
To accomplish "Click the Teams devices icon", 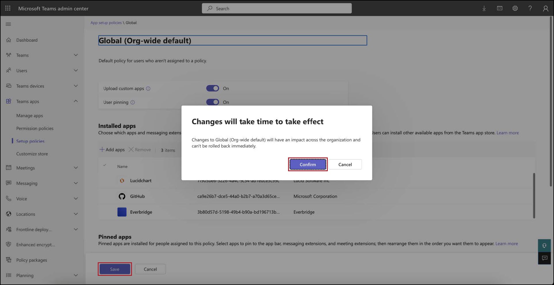I will click(9, 86).
